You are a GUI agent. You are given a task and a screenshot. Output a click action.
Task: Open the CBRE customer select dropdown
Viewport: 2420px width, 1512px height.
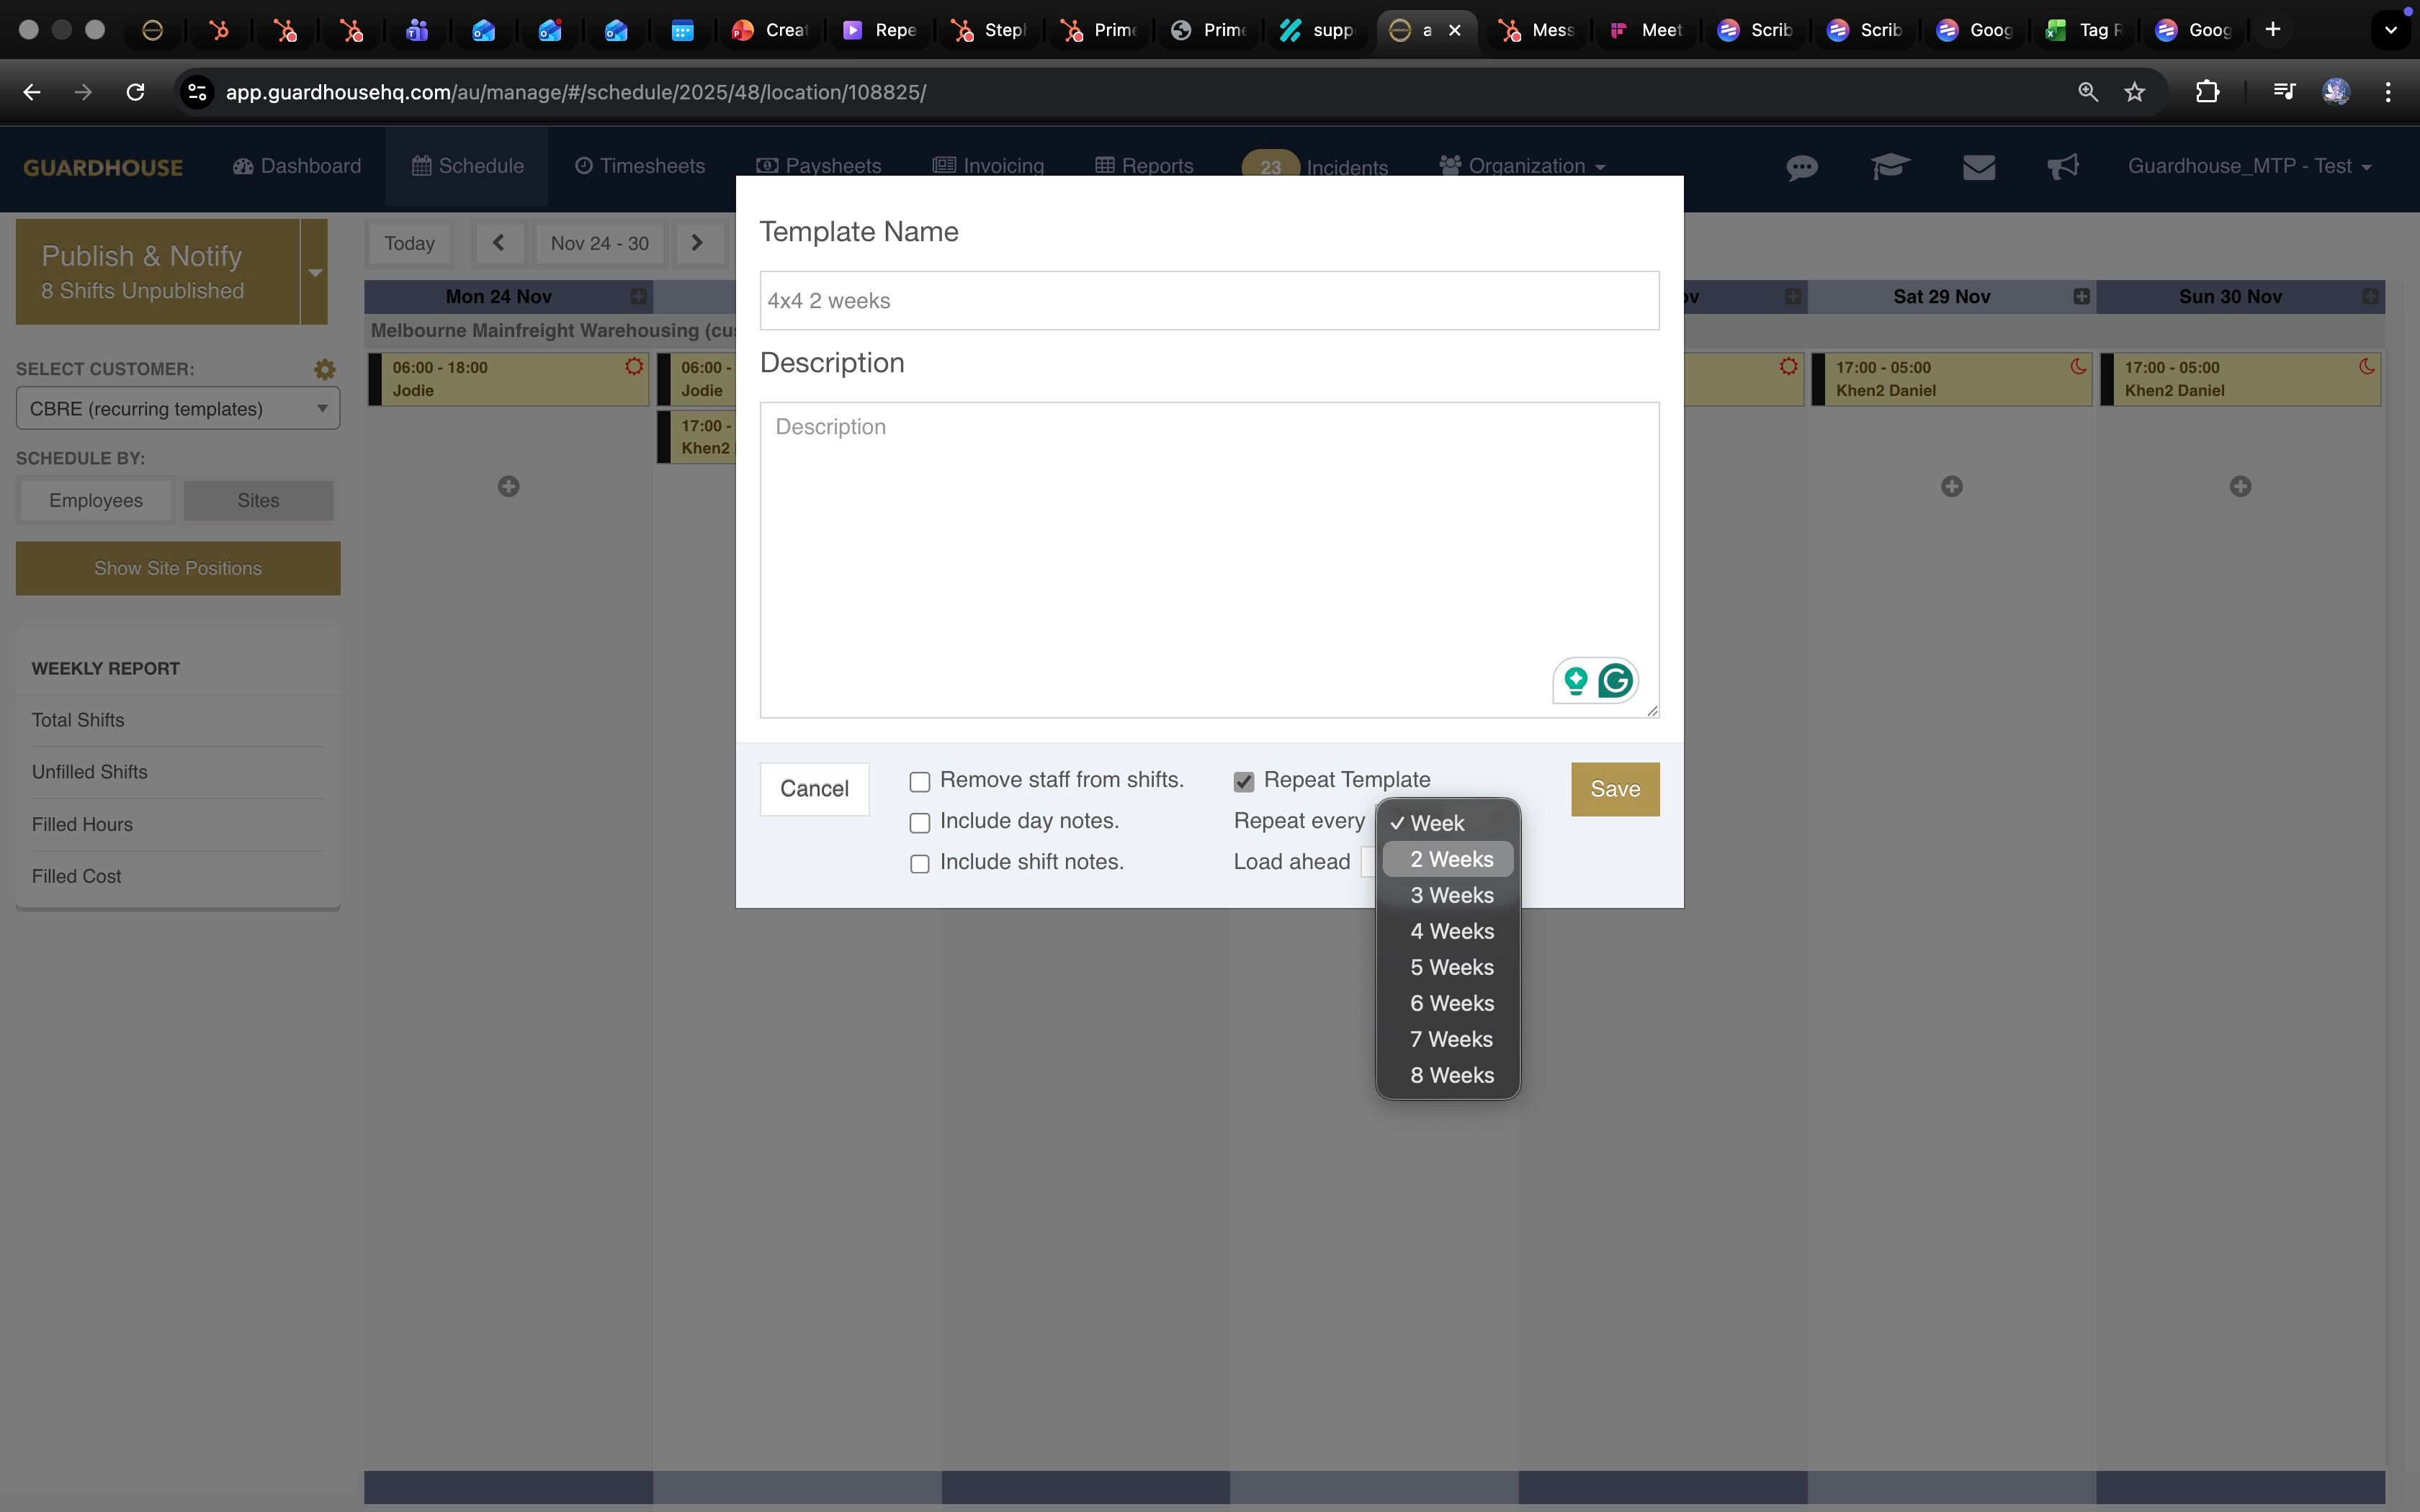(178, 409)
